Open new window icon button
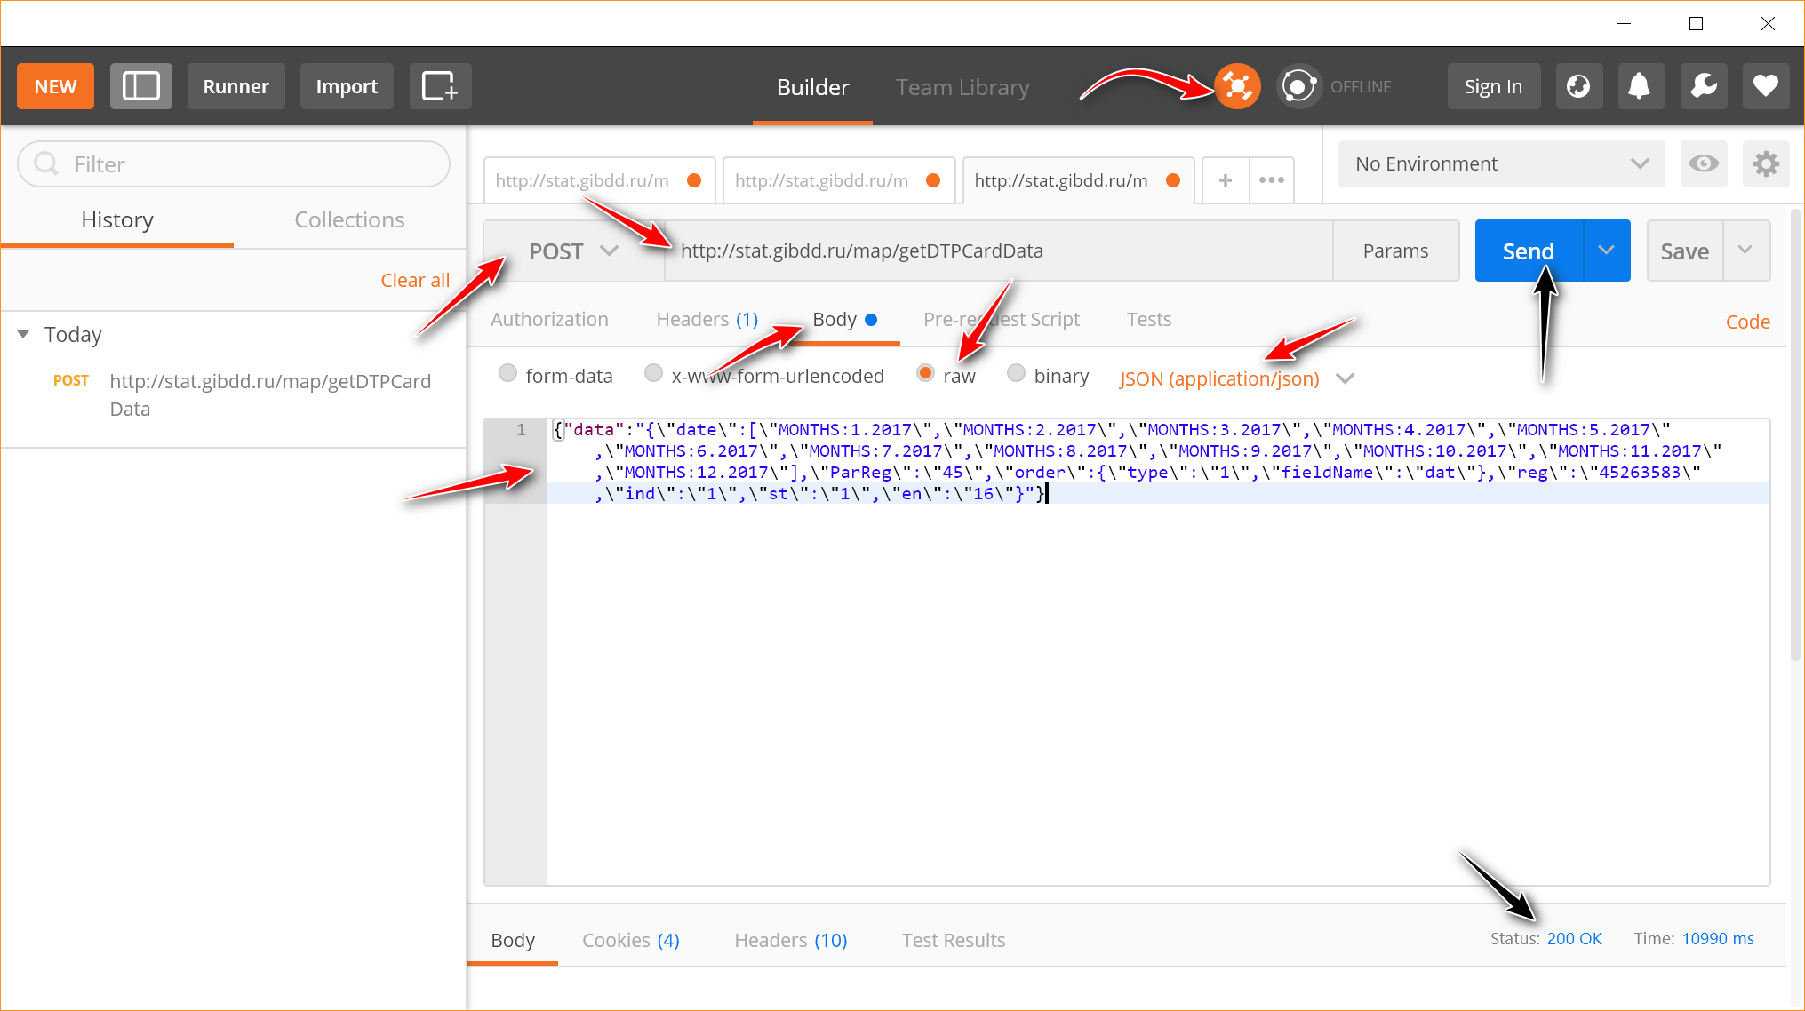The width and height of the screenshot is (1805, 1011). tap(440, 86)
